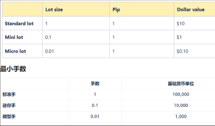Viewport: 215px width, 126px height.
Task: Click the $1 dollar value cell
Action: 179,37
